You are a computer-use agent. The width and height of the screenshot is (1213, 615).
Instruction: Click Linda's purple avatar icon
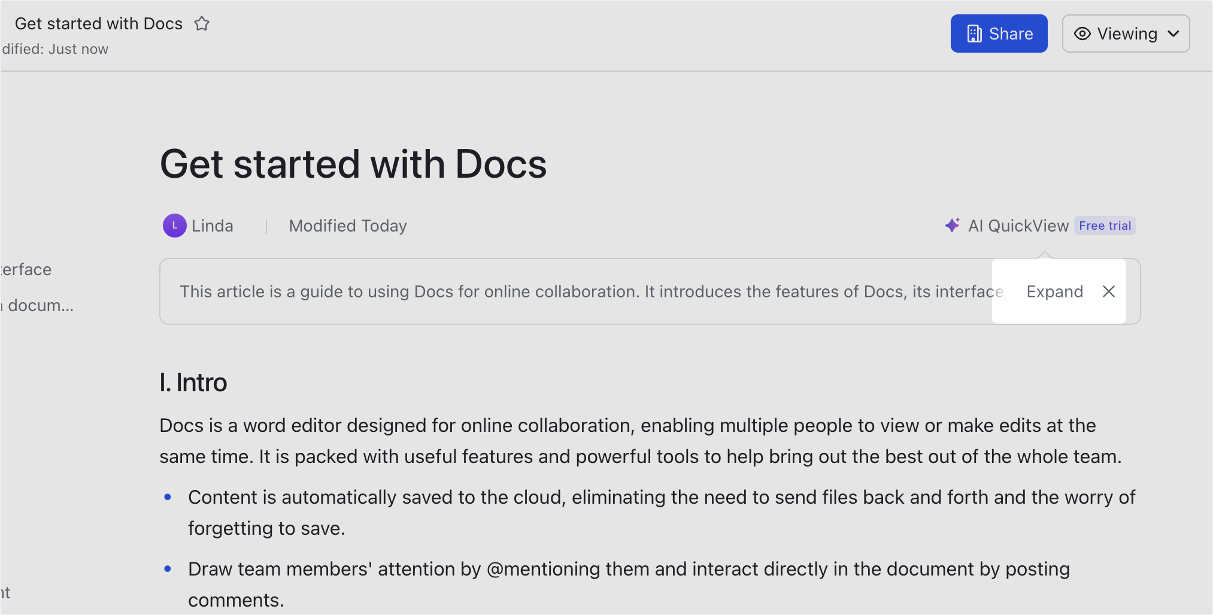coord(175,226)
